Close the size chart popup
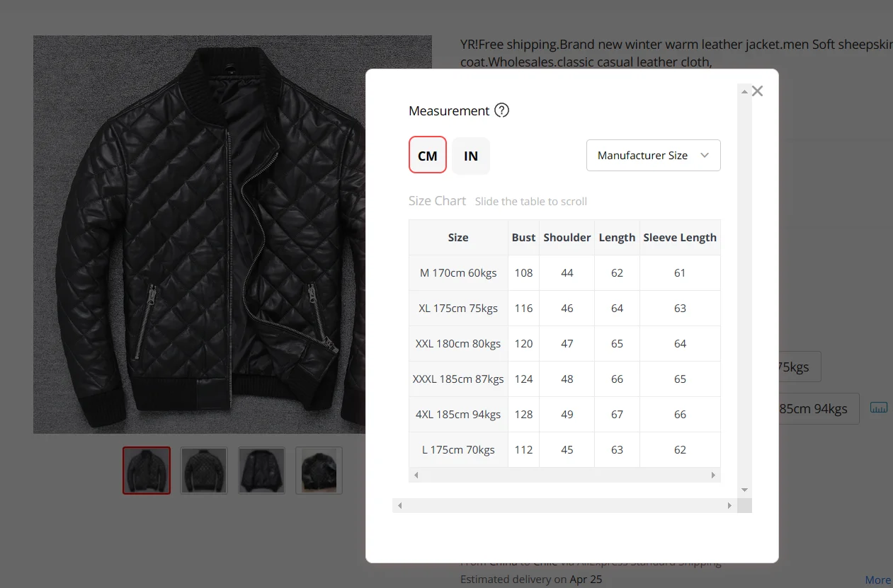893x588 pixels. (757, 91)
